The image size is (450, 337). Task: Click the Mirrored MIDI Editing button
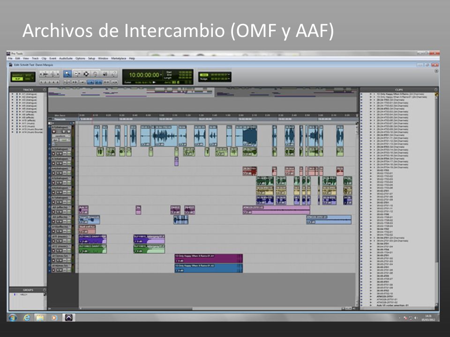point(82,82)
